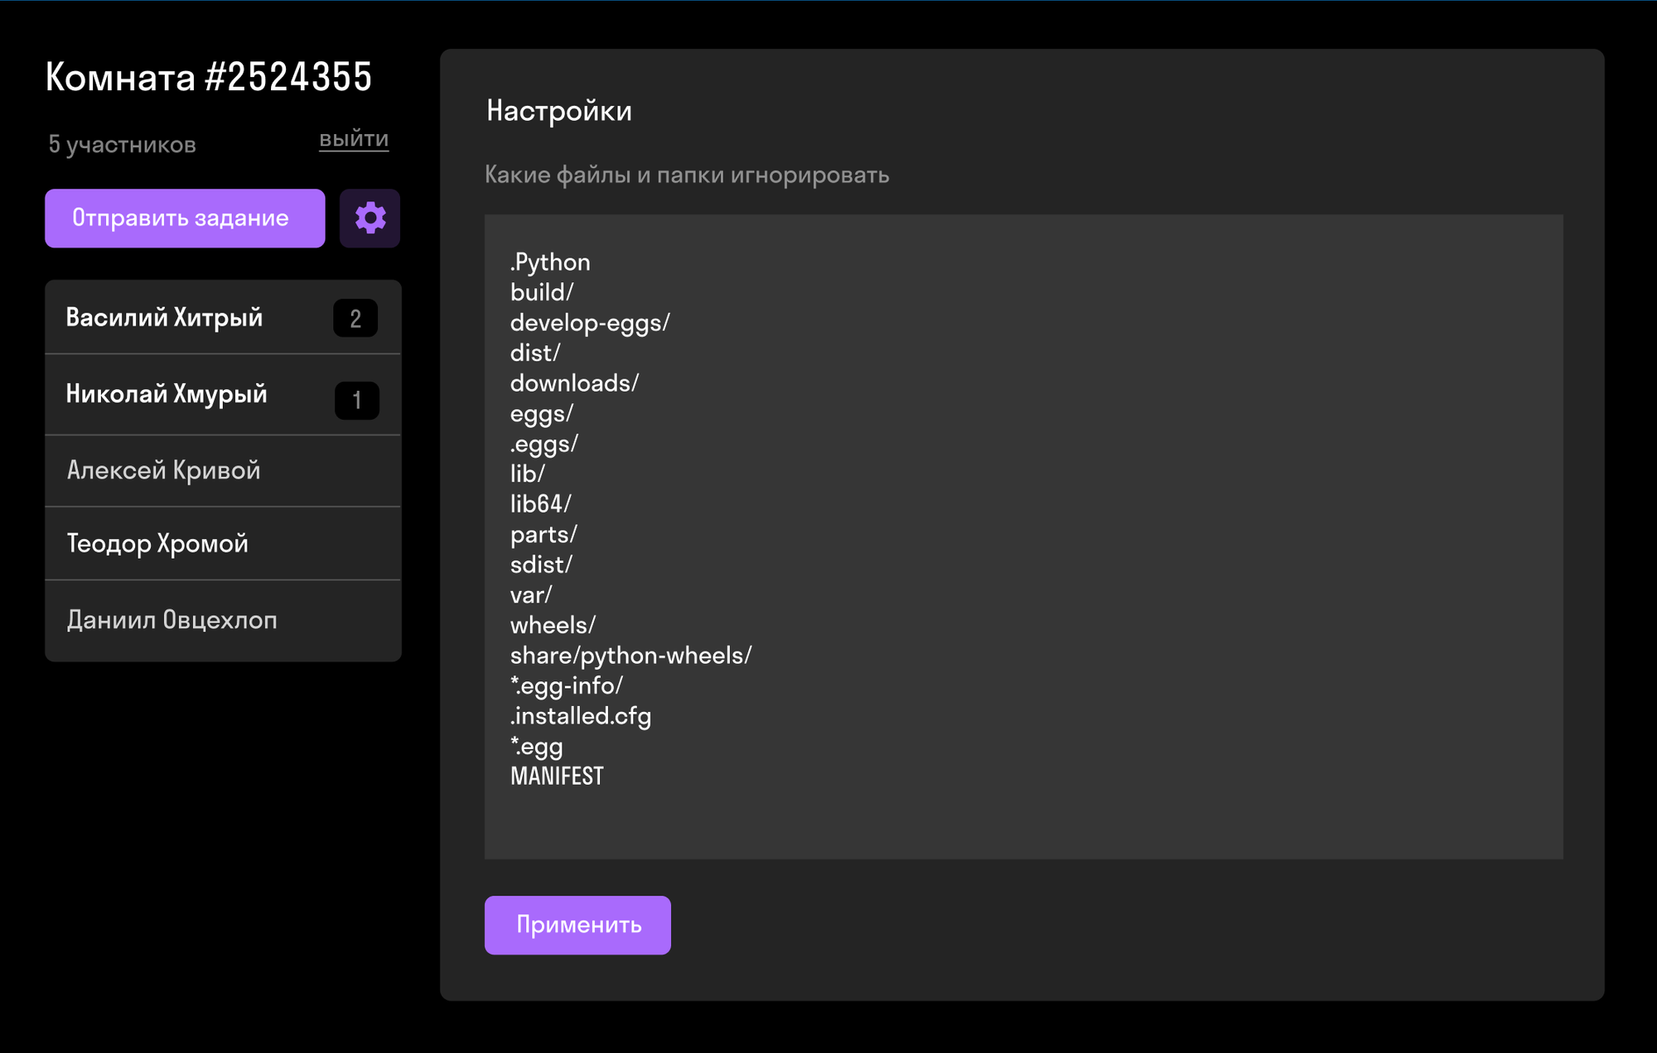Select participant Василий Хитрый
Image resolution: width=1657 pixels, height=1053 pixels.
pyautogui.click(x=223, y=317)
